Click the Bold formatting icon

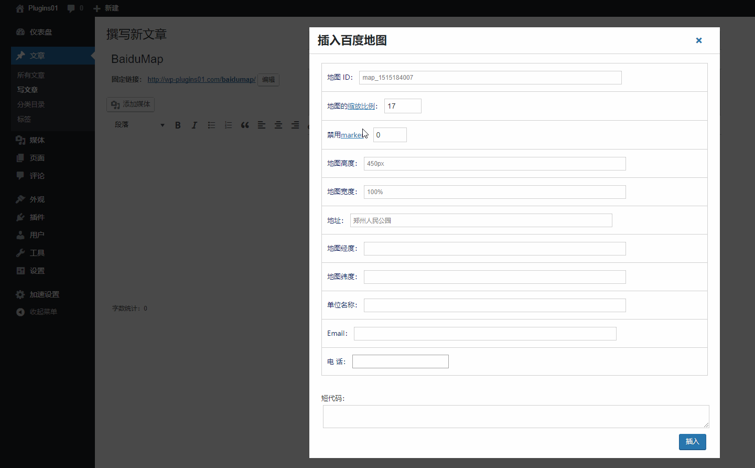pos(178,125)
